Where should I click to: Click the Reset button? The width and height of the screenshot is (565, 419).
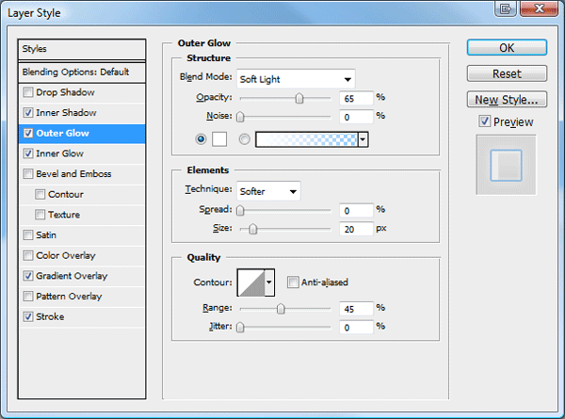[x=507, y=73]
